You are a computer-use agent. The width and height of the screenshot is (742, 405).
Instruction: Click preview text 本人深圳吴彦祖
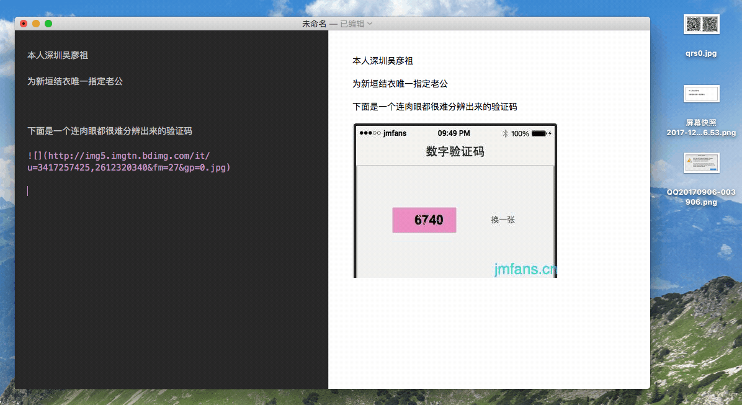(x=383, y=61)
